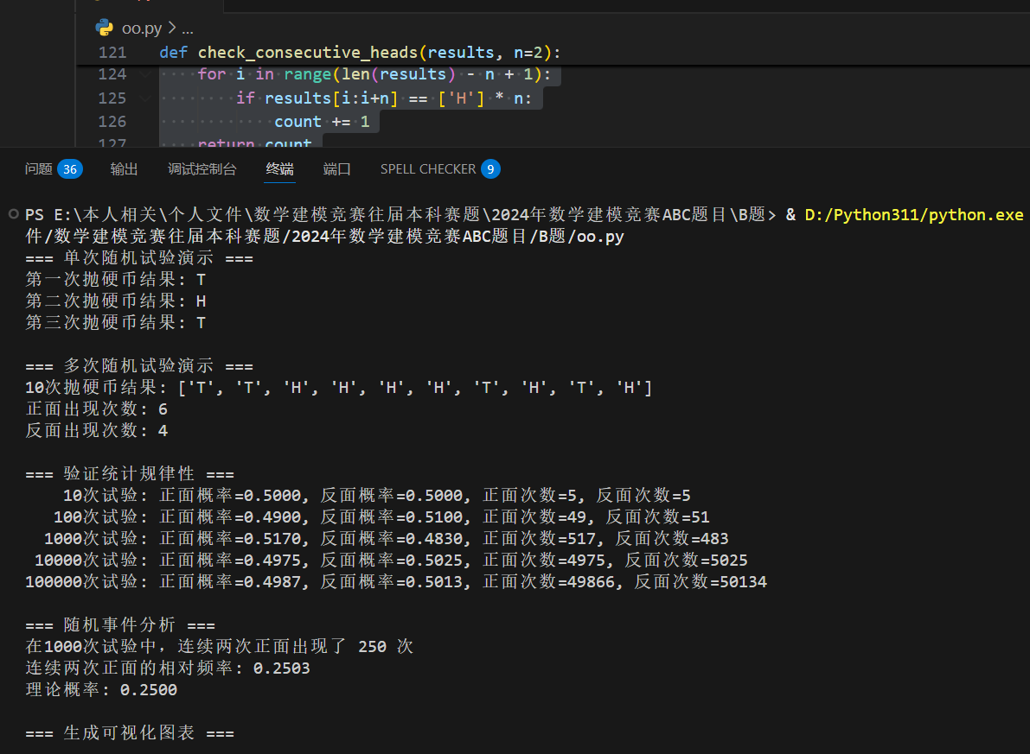1030x754 pixels.
Task: Click '第一次抛硬币结果: T' line
Action: [116, 280]
